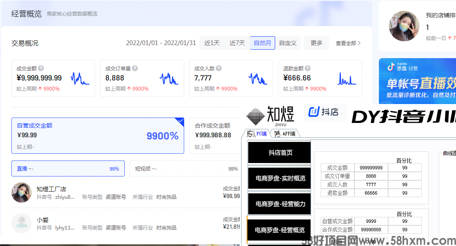The height and width of the screenshot is (246, 456).
Task: Open 抖店首页 in the tool sidebar
Action: [279, 152]
